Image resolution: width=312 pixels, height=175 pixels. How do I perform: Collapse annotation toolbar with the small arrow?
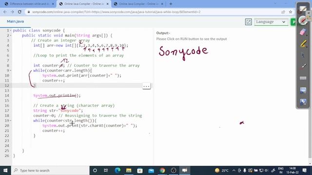[x=309, y=13]
